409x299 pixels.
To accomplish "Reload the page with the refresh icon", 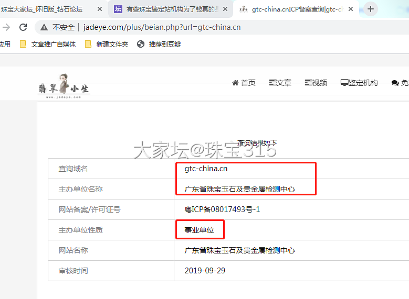I will tap(23, 27).
